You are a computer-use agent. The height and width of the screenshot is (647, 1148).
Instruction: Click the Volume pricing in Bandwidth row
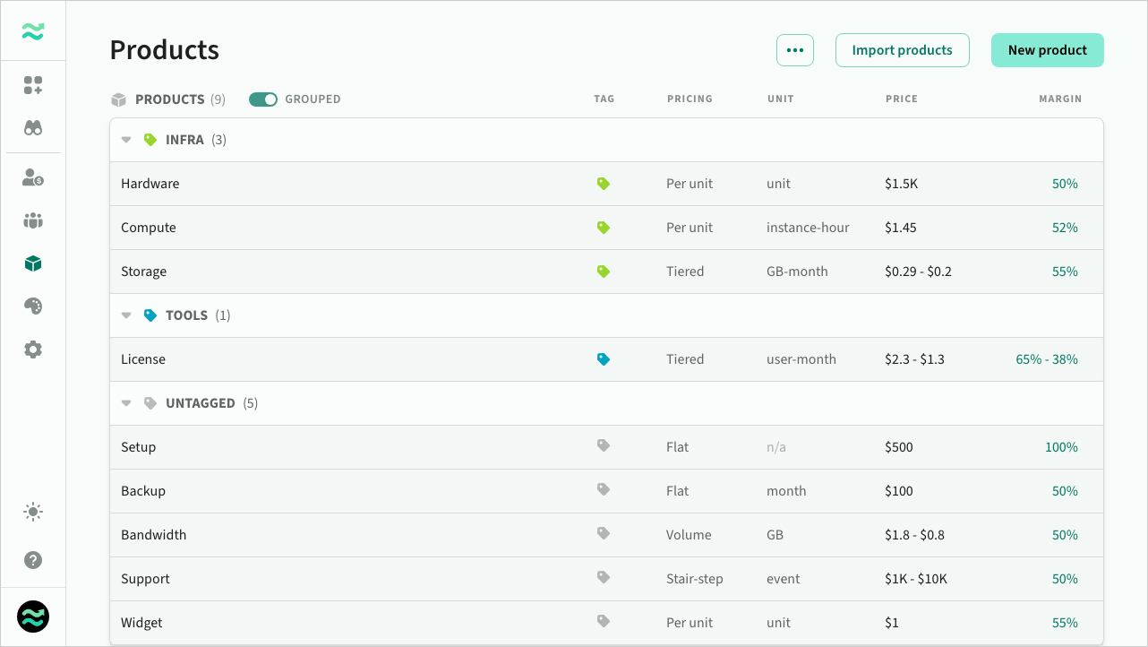[689, 535]
